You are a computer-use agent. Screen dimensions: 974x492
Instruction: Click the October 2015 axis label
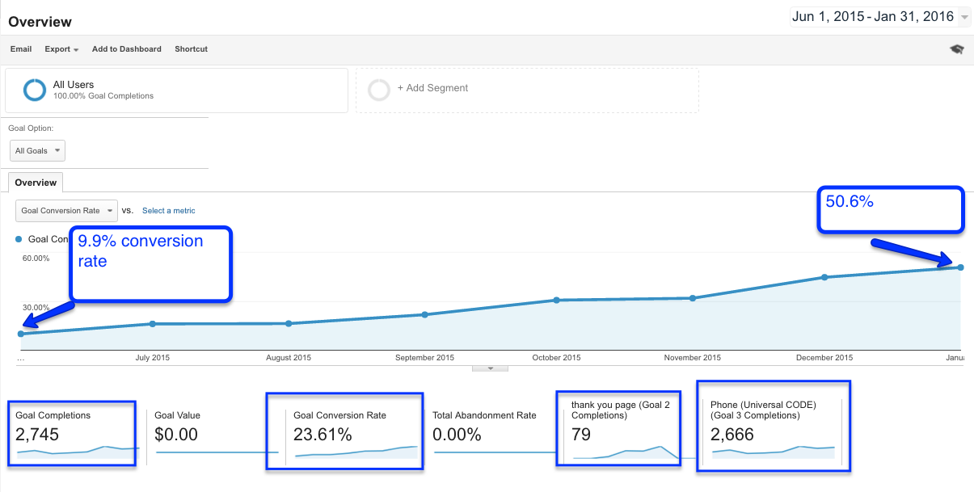pyautogui.click(x=557, y=358)
